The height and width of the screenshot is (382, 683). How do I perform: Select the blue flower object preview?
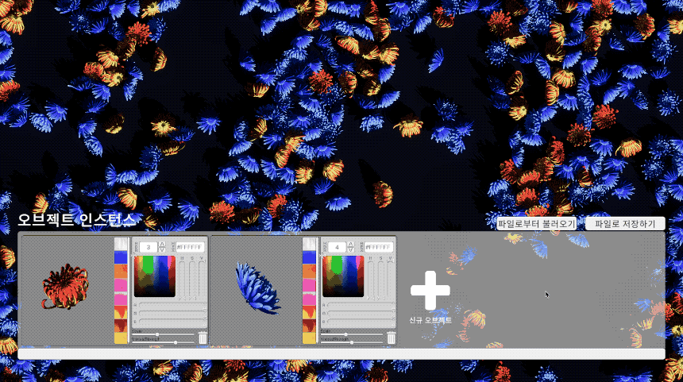coord(257,288)
